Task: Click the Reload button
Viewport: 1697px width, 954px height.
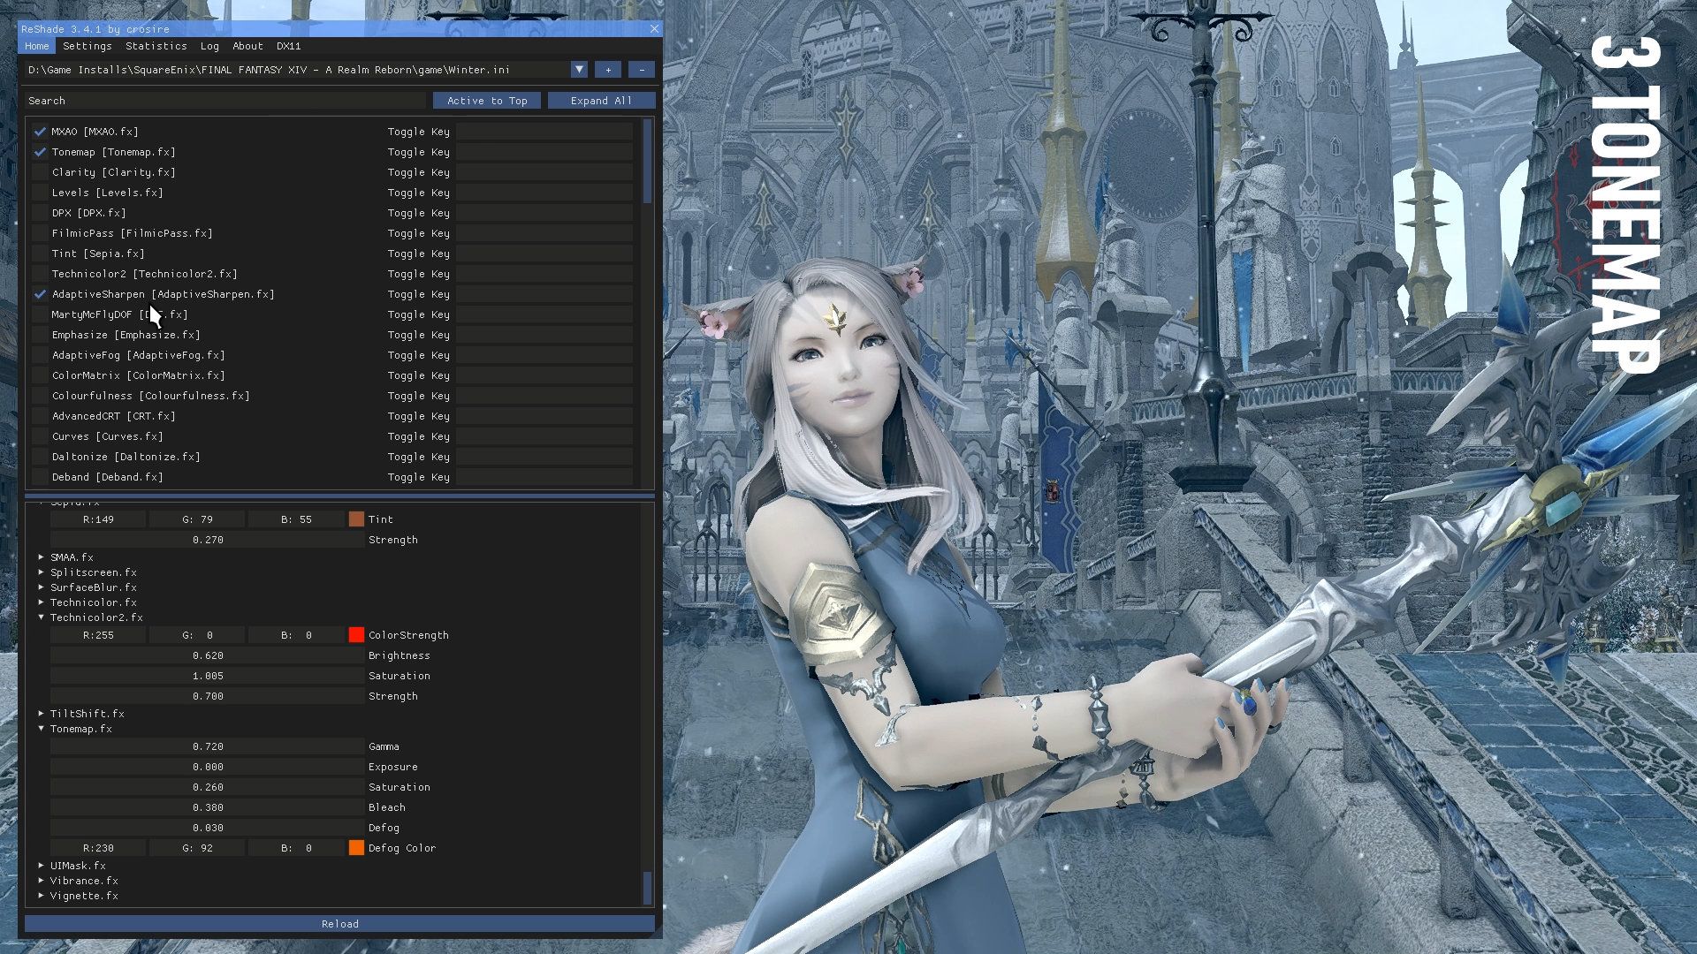Action: point(340,924)
